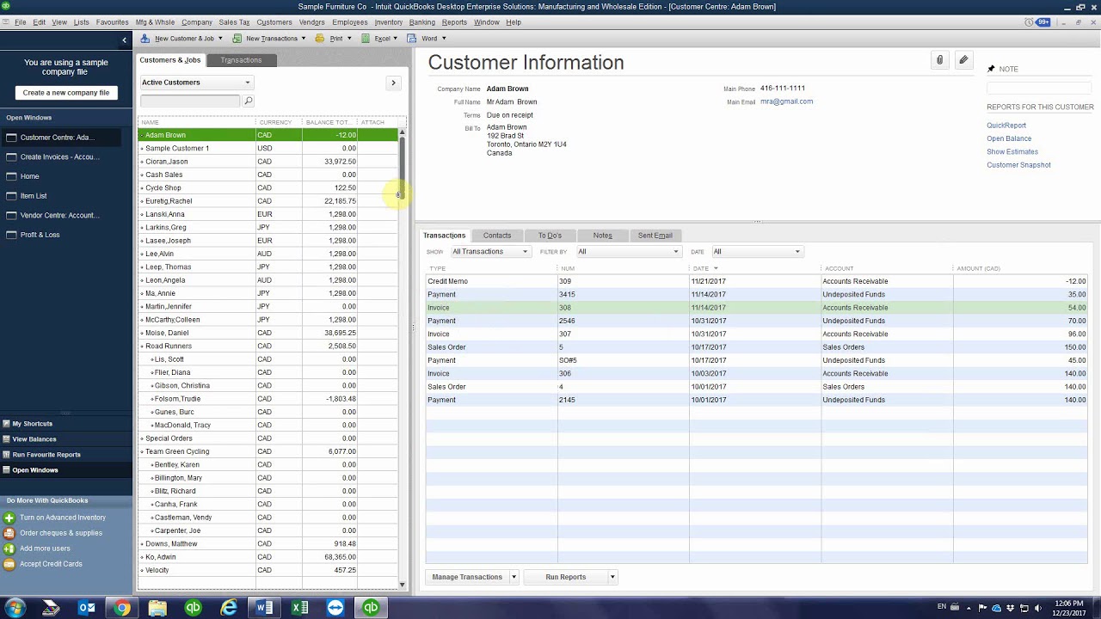
Task: Click in the customer search input field
Action: (x=190, y=101)
